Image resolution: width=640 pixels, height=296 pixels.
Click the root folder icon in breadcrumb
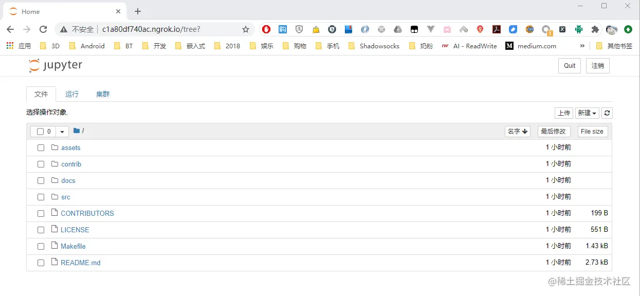tap(77, 131)
